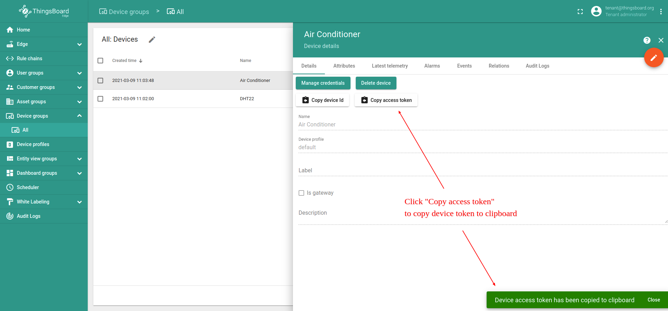Close the clipboard notification toast
This screenshot has width=668, height=311.
click(x=654, y=300)
